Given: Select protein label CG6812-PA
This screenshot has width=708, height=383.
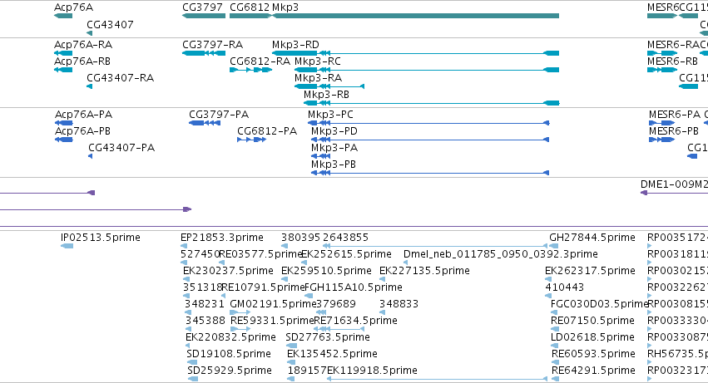Looking at the screenshot, I should 267,130.
